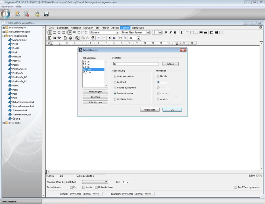
Task: Select the Zentriert alignment option
Action: pyautogui.click(x=115, y=82)
